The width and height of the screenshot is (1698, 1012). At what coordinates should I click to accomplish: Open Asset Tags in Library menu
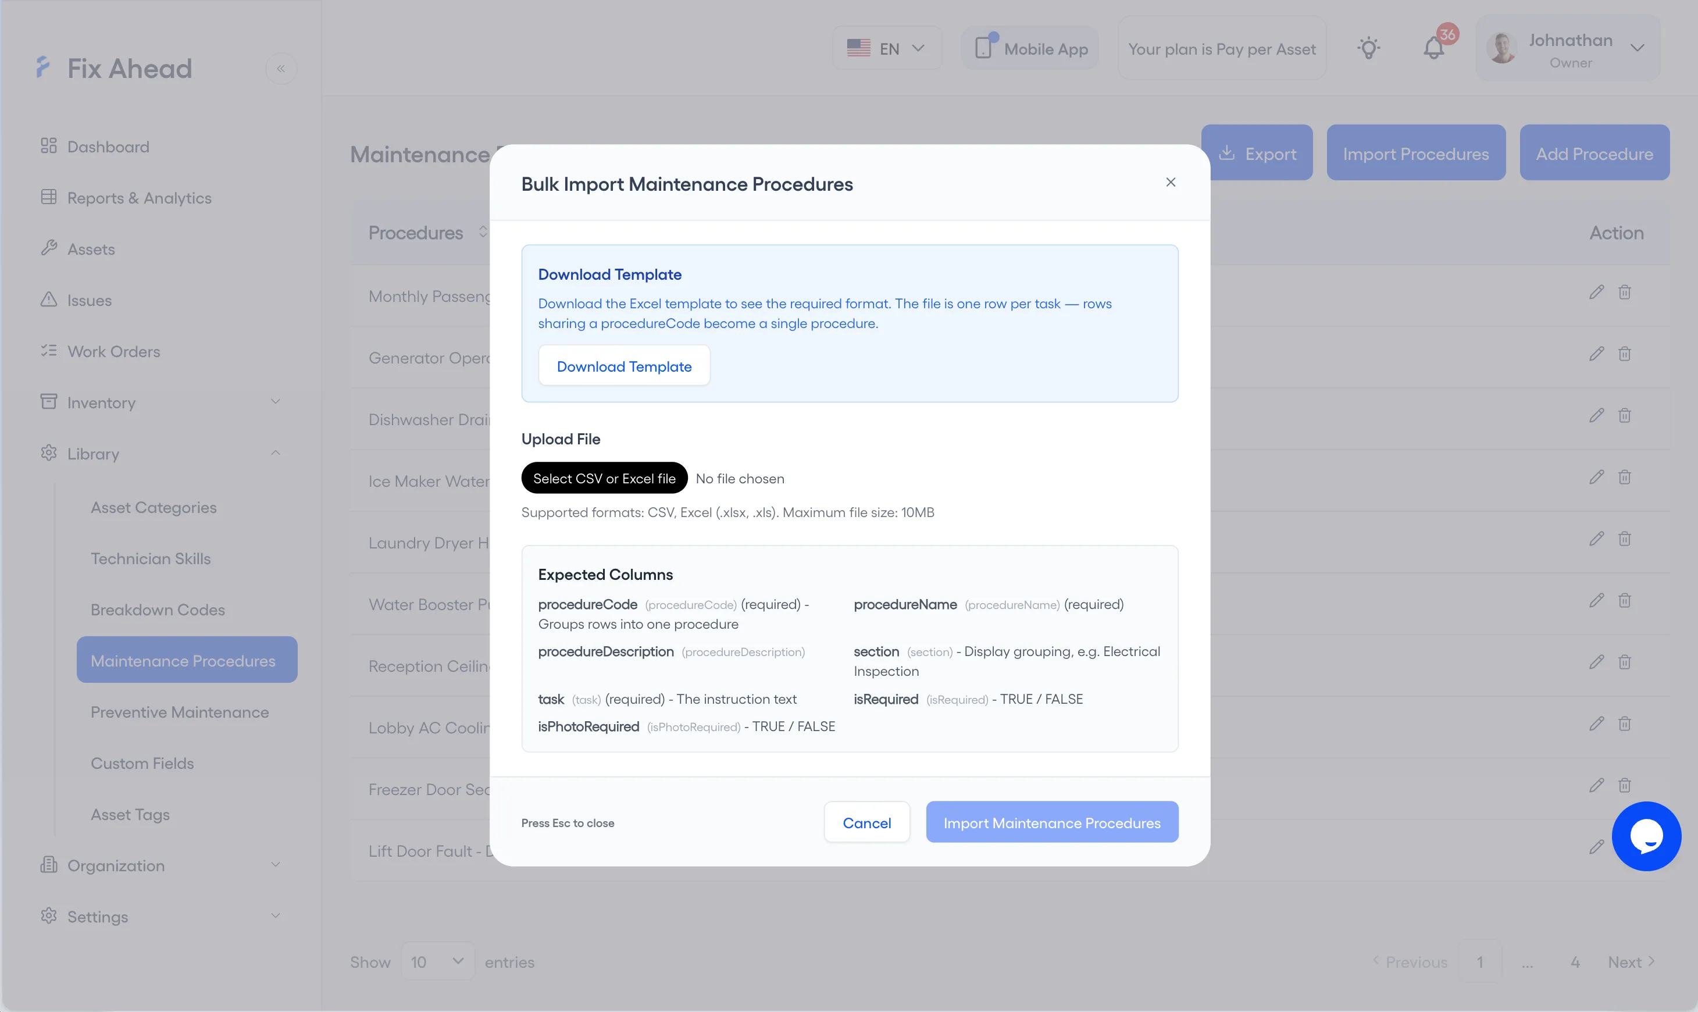(x=130, y=814)
